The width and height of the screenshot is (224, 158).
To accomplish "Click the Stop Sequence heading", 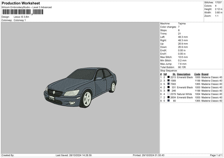I will pyautogui.click(x=169, y=70).
